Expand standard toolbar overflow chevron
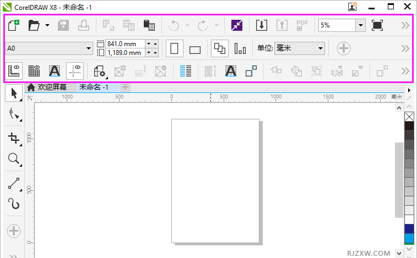Viewport: 417px width, 258px height. 405,25
